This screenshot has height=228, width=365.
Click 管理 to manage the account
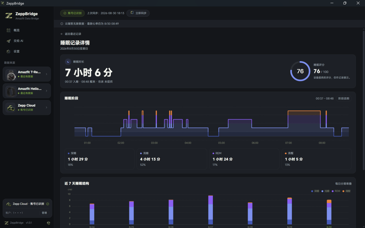(x=44, y=213)
